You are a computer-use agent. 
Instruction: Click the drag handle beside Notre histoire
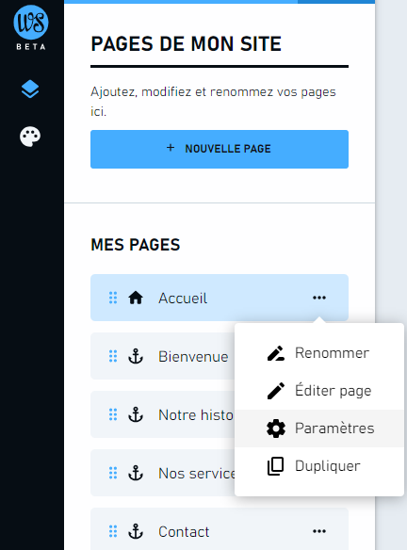pos(113,414)
